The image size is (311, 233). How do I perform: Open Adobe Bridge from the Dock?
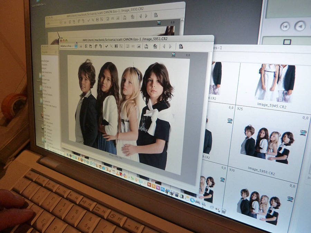pos(149,184)
